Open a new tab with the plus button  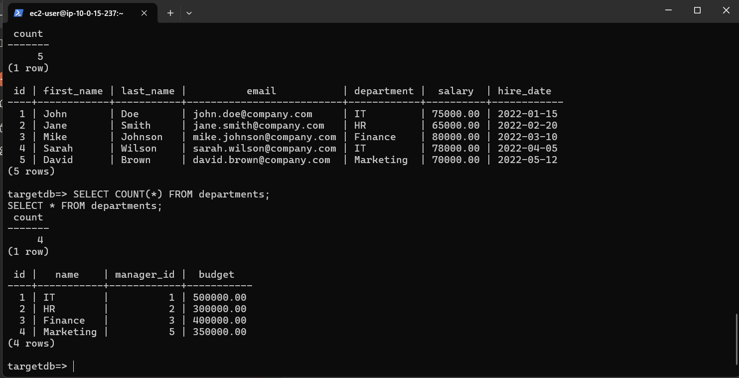pyautogui.click(x=170, y=13)
